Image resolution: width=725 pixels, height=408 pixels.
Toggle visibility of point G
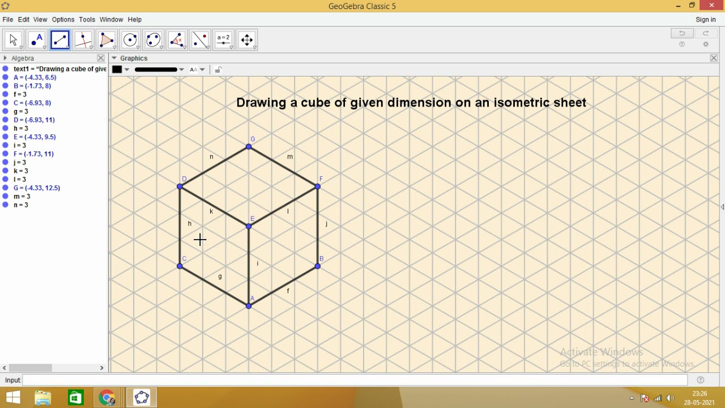[6, 188]
